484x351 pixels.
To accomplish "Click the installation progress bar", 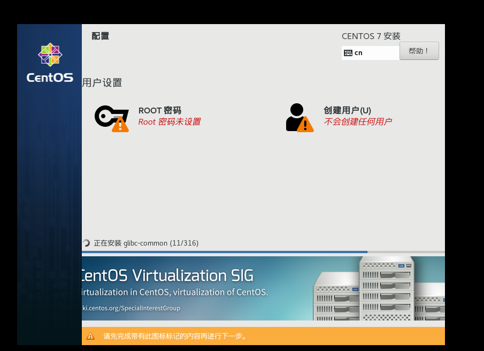I will pos(263,252).
